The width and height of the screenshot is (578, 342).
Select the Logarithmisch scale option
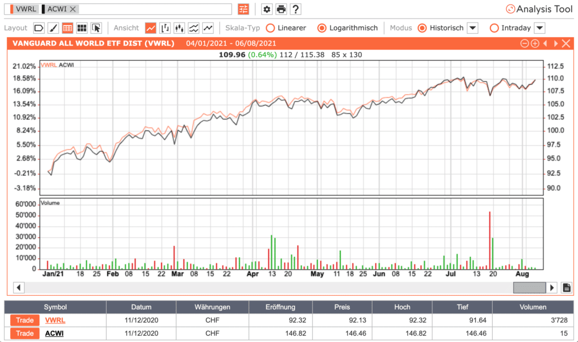pyautogui.click(x=322, y=28)
